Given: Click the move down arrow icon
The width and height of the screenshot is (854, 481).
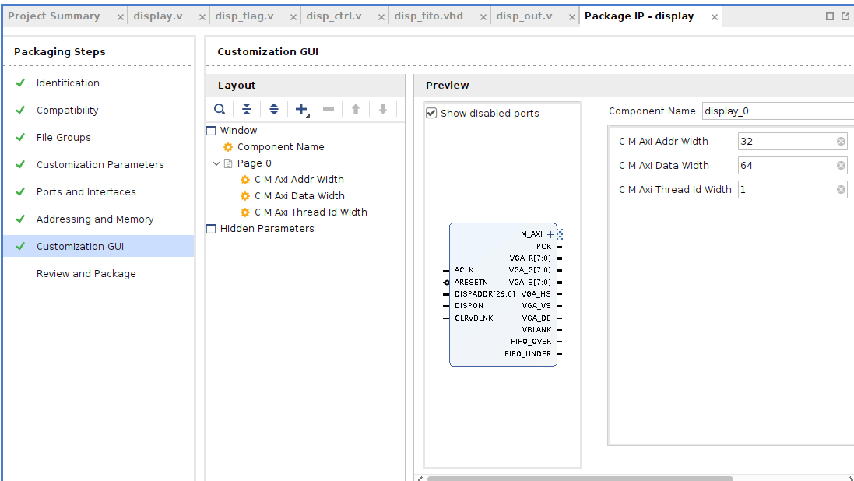Looking at the screenshot, I should [383, 110].
